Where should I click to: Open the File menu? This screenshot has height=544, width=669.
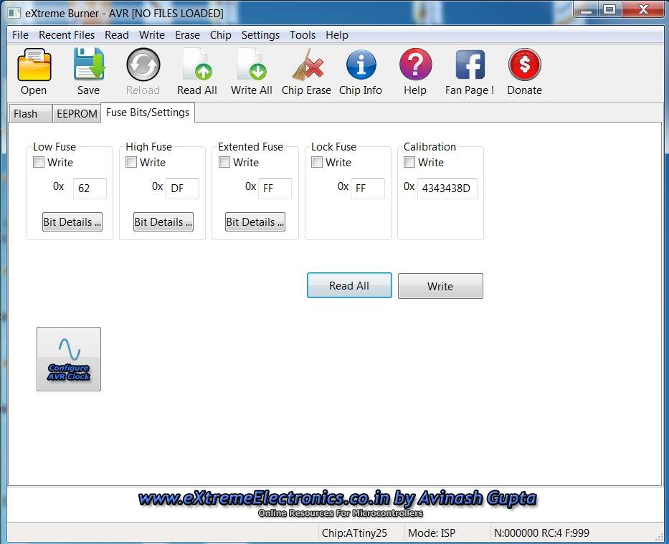click(x=20, y=35)
